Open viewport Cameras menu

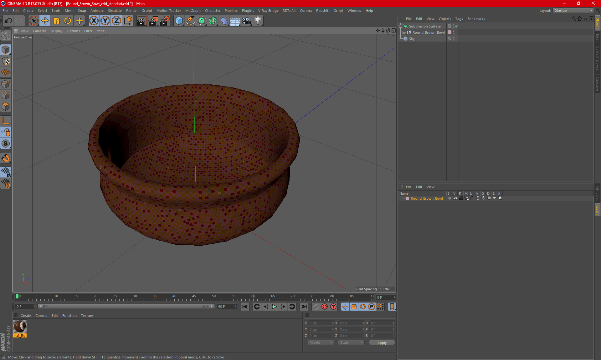[39, 31]
